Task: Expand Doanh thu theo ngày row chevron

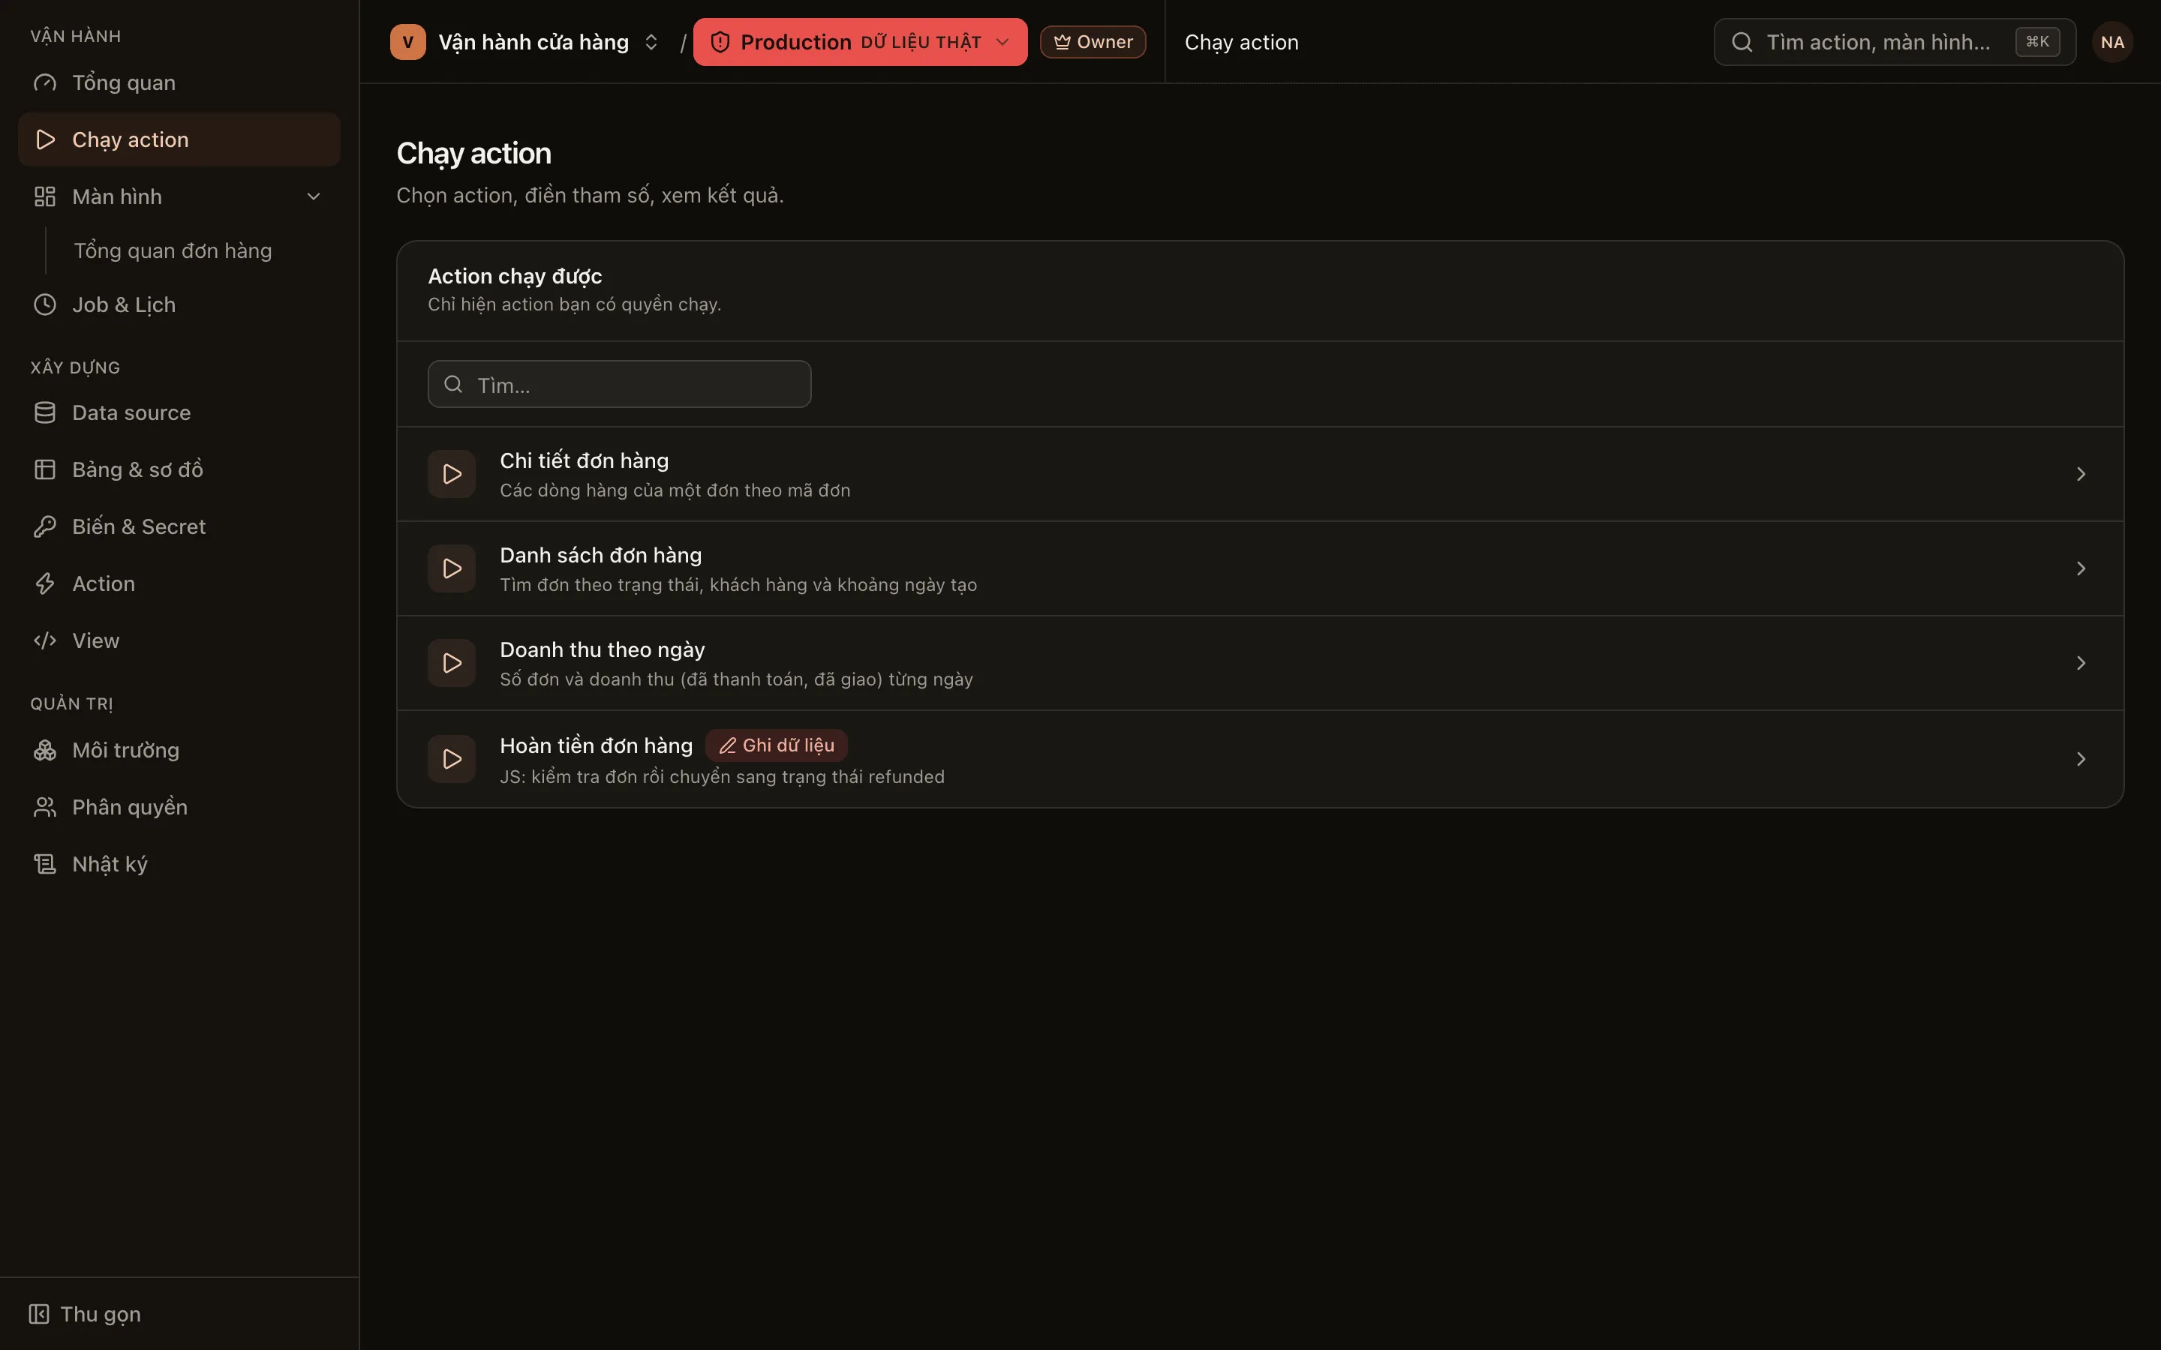Action: (x=2081, y=664)
